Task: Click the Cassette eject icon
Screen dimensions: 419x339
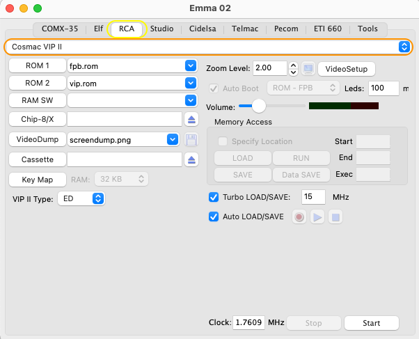Action: point(191,159)
